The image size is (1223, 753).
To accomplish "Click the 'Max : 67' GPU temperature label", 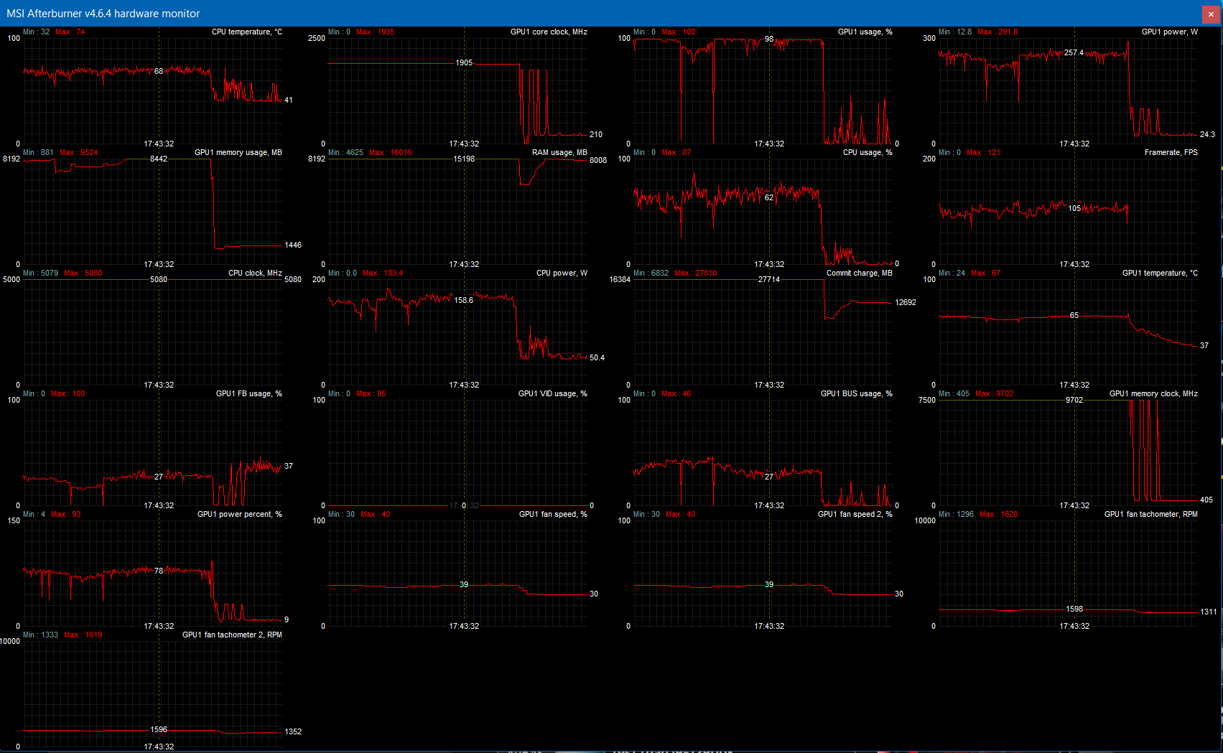I will [x=985, y=273].
